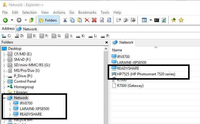This screenshot has height=124, width=200.
Task: Click the Search magnifier icon
Action: [109, 20]
